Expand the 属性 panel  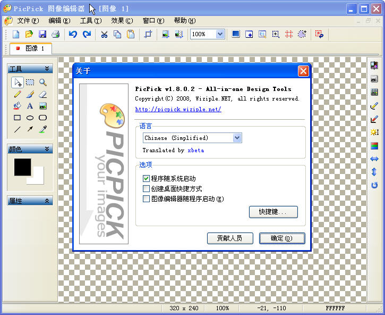tap(47, 201)
